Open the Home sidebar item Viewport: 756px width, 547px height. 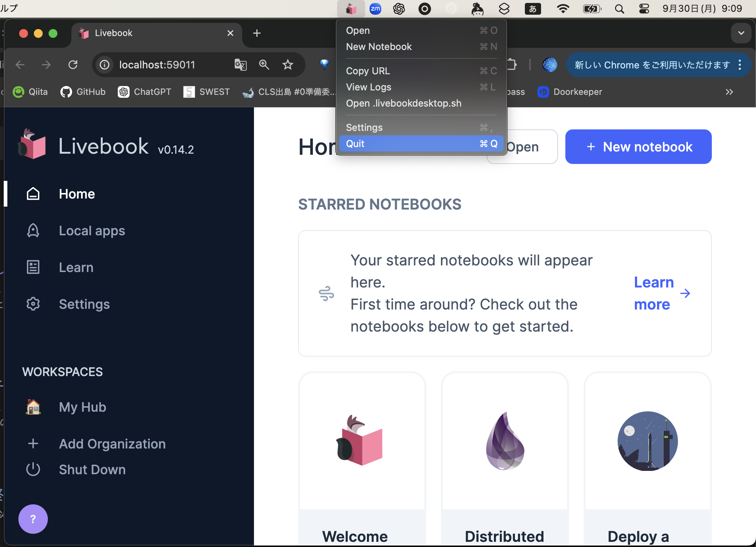click(77, 194)
